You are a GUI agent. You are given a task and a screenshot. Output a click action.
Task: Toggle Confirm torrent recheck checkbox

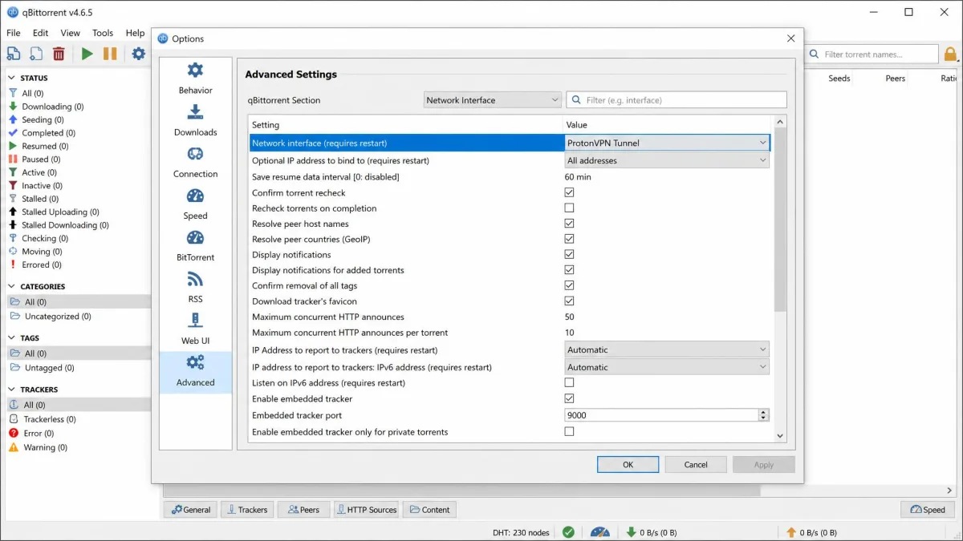tap(569, 192)
